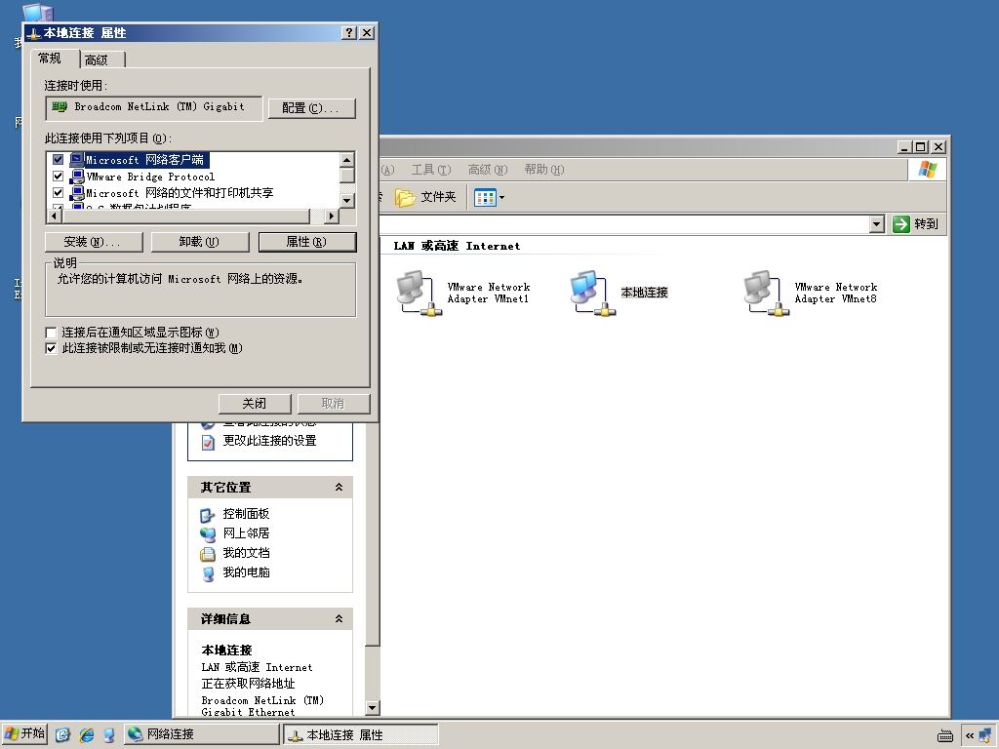
Task: Select the VMware Bridge Protocol list row
Action: pyautogui.click(x=142, y=177)
